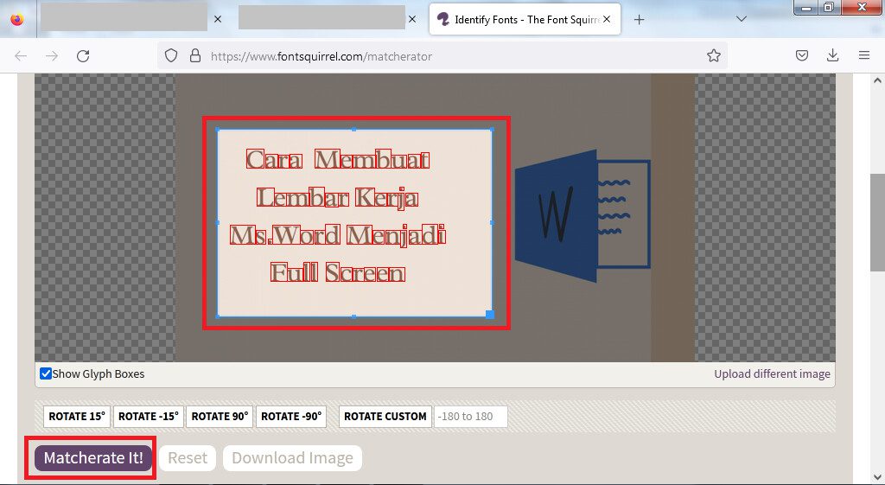Click the Word logo in uploaded image

point(583,216)
